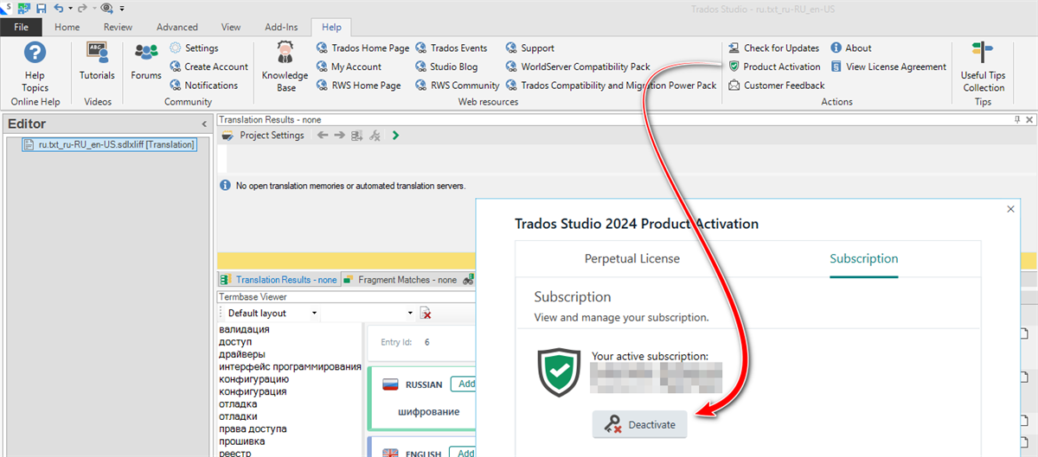
Task: Open the Undo history dropdown arrow
Action: click(x=69, y=9)
